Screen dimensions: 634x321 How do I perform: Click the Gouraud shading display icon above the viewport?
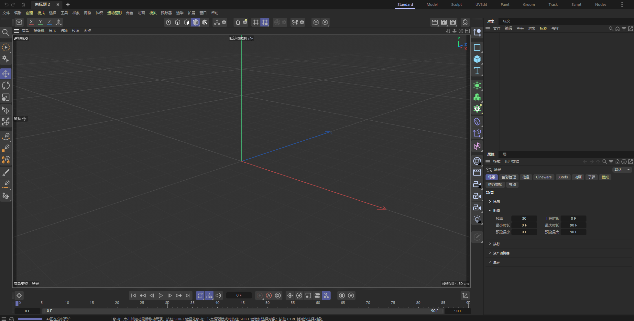point(195,22)
